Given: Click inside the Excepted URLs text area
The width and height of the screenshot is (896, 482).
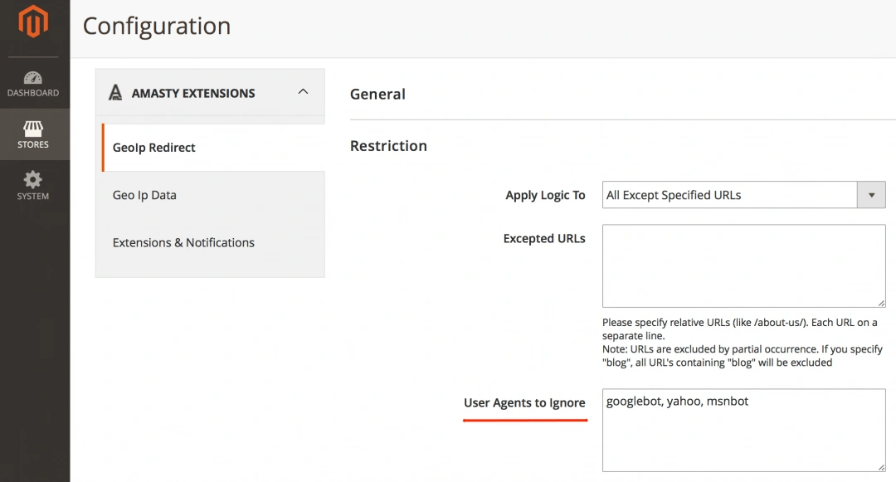Looking at the screenshot, I should point(743,265).
